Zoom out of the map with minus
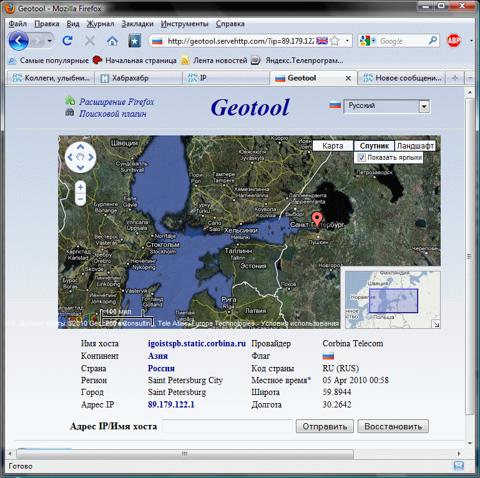 tap(81, 199)
